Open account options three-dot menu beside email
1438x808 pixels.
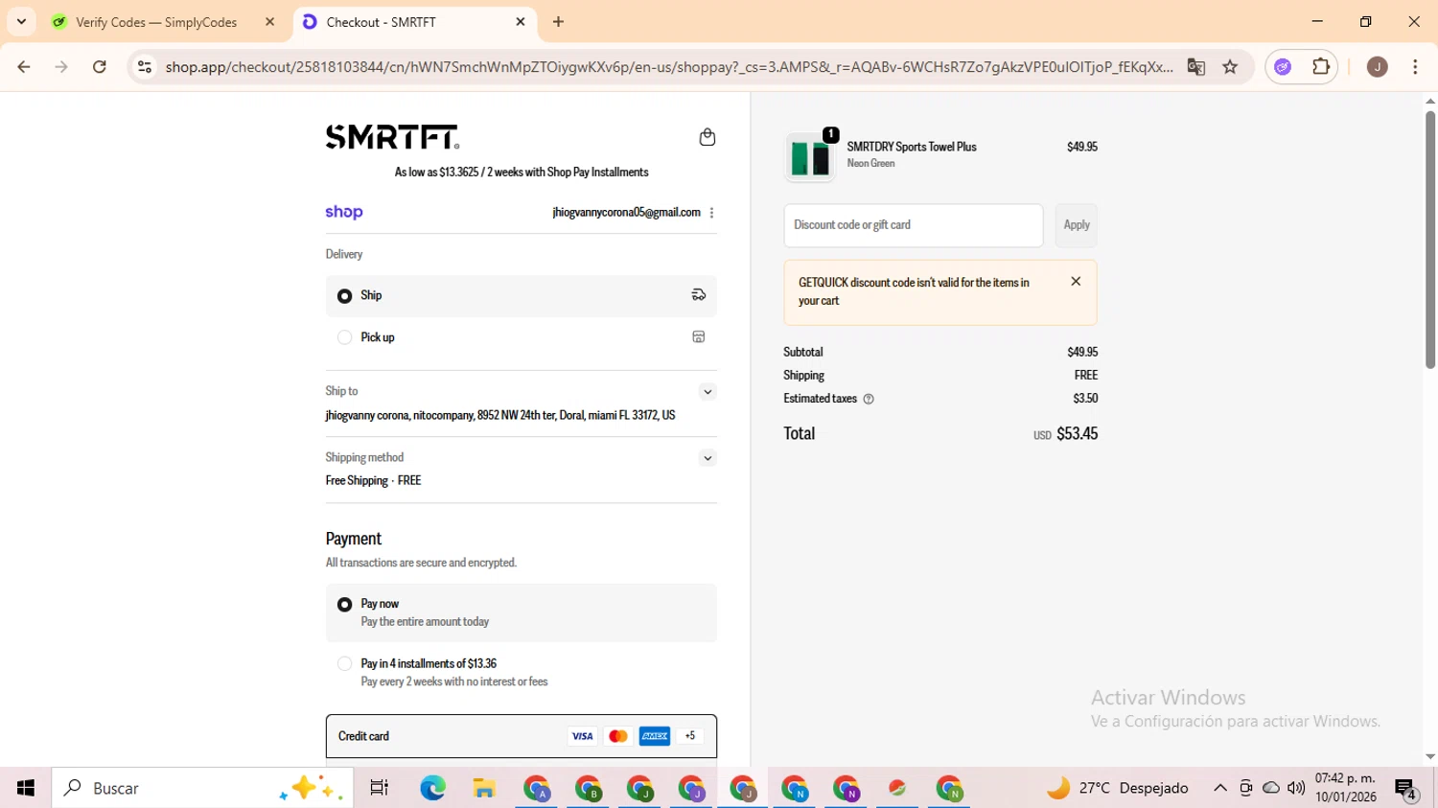711,213
